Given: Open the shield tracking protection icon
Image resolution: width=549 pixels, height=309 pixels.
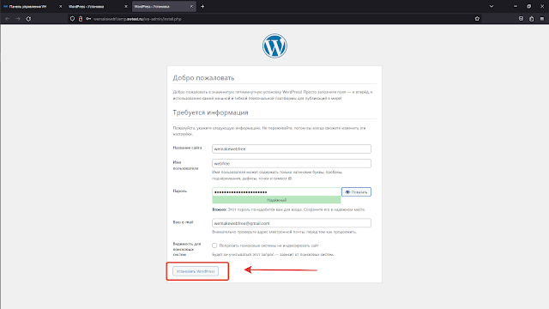Looking at the screenshot, I should pyautogui.click(x=72, y=19).
